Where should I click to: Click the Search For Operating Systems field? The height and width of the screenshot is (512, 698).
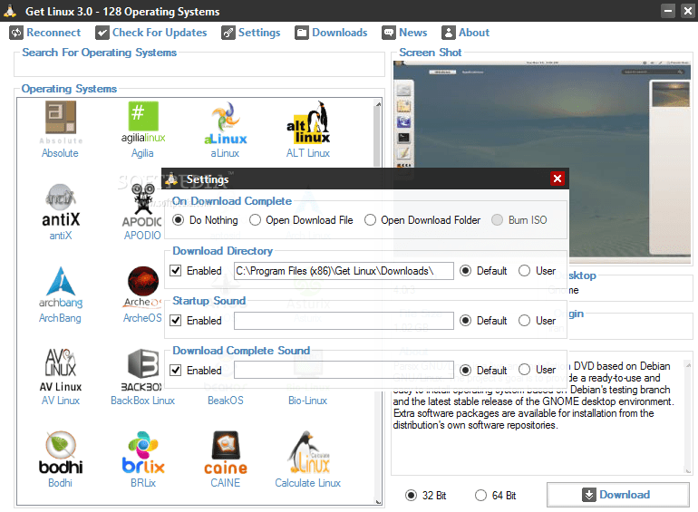pyautogui.click(x=199, y=67)
